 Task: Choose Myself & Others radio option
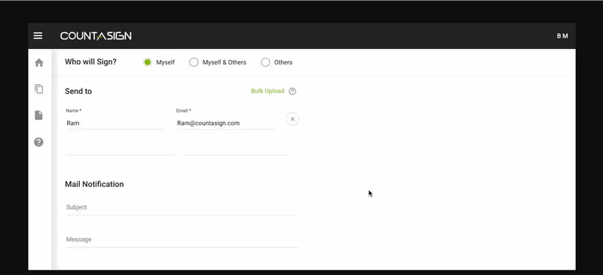pyautogui.click(x=194, y=62)
